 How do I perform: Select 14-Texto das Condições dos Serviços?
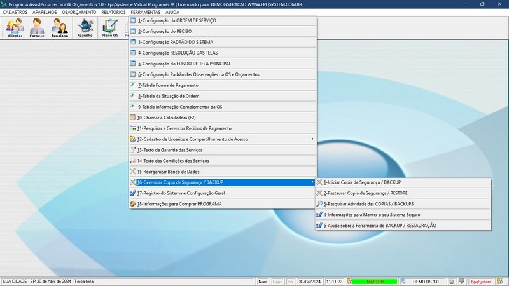click(222, 161)
